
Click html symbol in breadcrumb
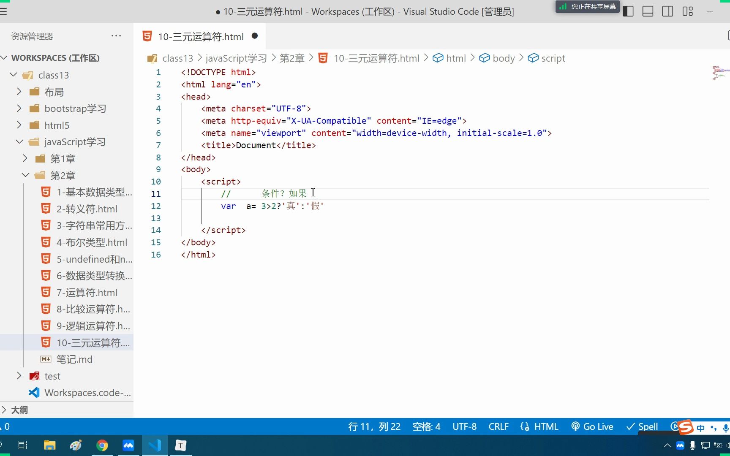pos(456,58)
